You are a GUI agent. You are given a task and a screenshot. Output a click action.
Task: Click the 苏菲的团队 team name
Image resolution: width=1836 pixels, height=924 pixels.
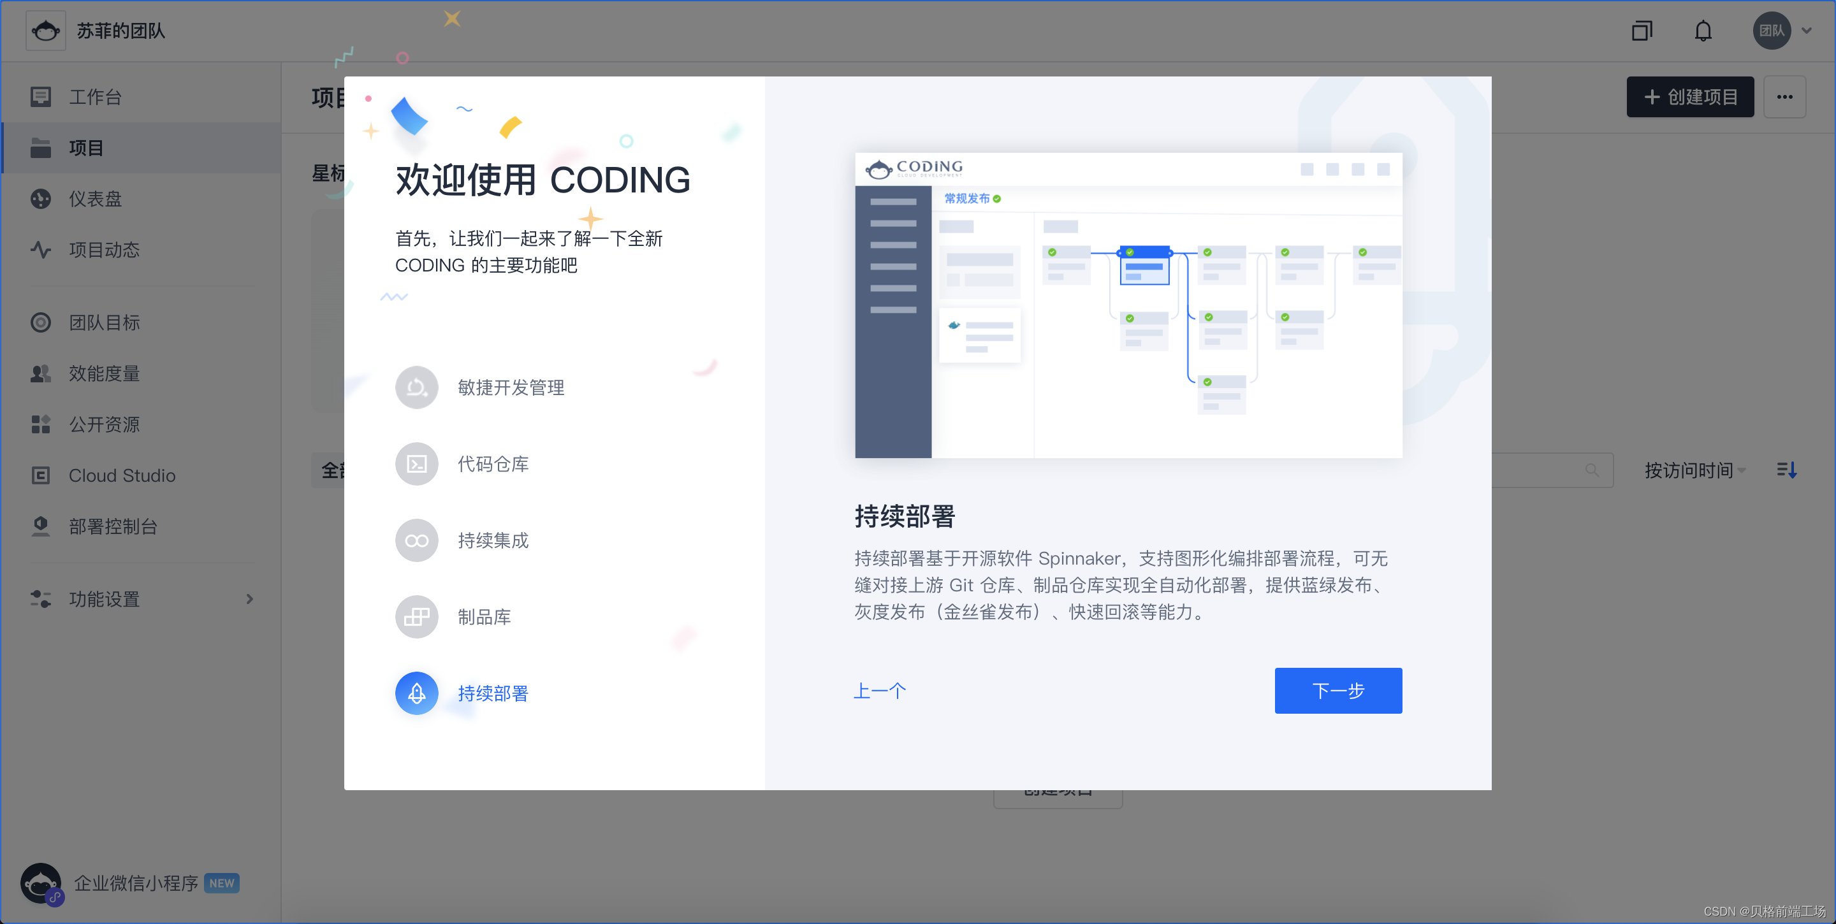click(x=121, y=31)
